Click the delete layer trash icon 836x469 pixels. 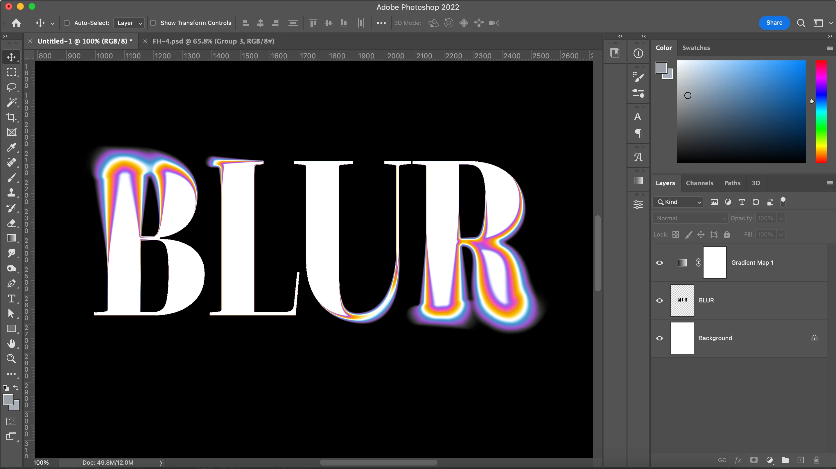[x=817, y=460]
